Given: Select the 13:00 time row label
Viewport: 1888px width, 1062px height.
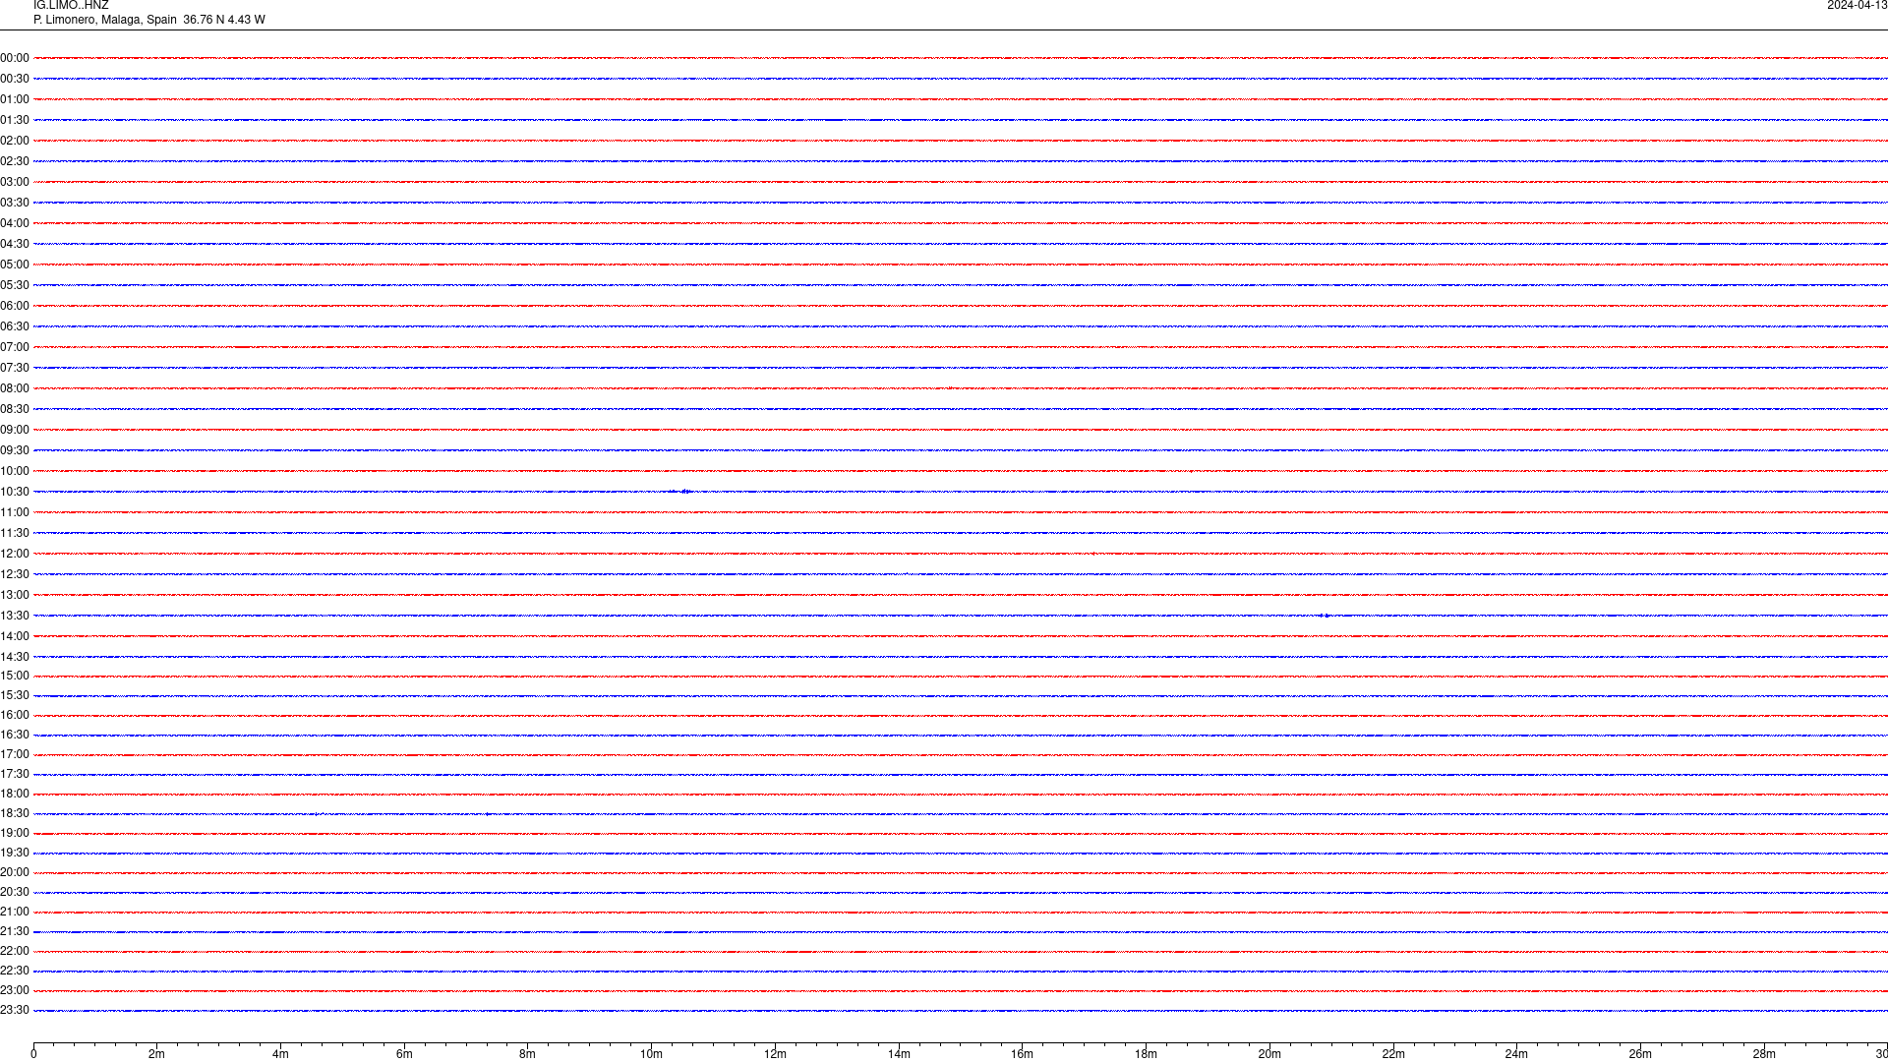Looking at the screenshot, I should tap(15, 595).
